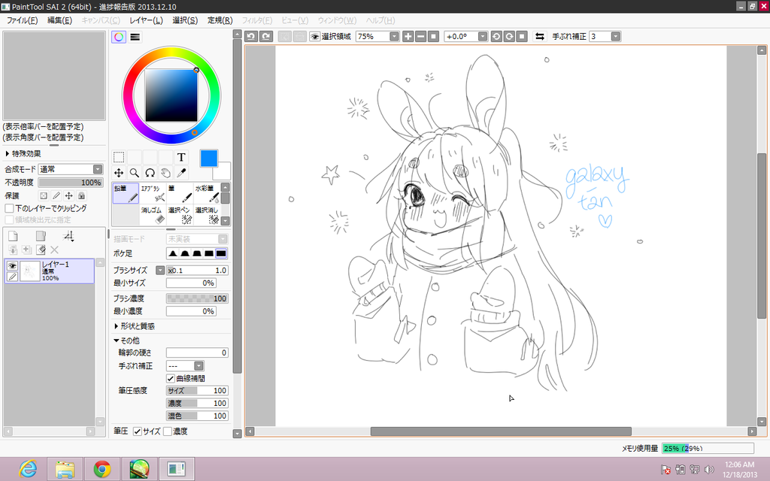
Task: Select the Rotate canvas tool
Action: point(150,173)
